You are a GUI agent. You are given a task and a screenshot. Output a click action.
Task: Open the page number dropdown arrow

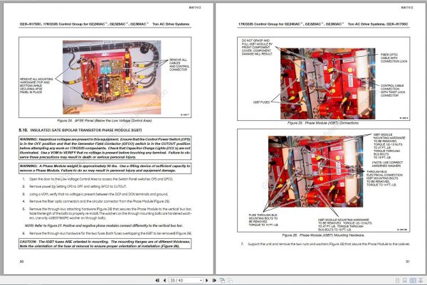coord(201,280)
